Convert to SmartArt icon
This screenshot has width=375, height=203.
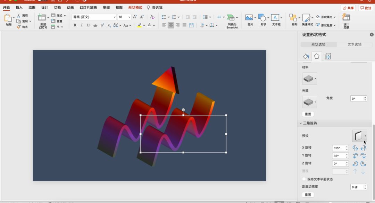(231, 18)
